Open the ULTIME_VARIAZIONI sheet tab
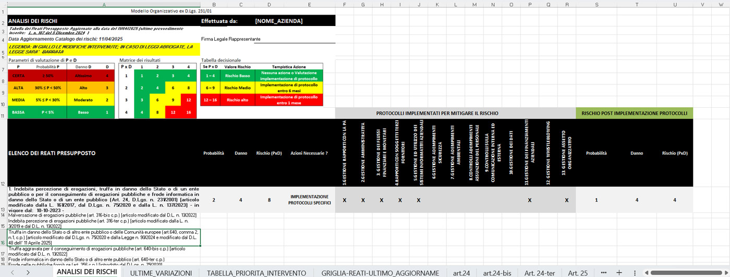Viewport: 730px width, 277px height. [161, 272]
